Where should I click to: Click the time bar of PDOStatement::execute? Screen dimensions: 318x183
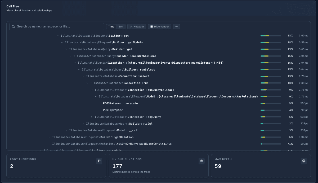[x=271, y=104]
